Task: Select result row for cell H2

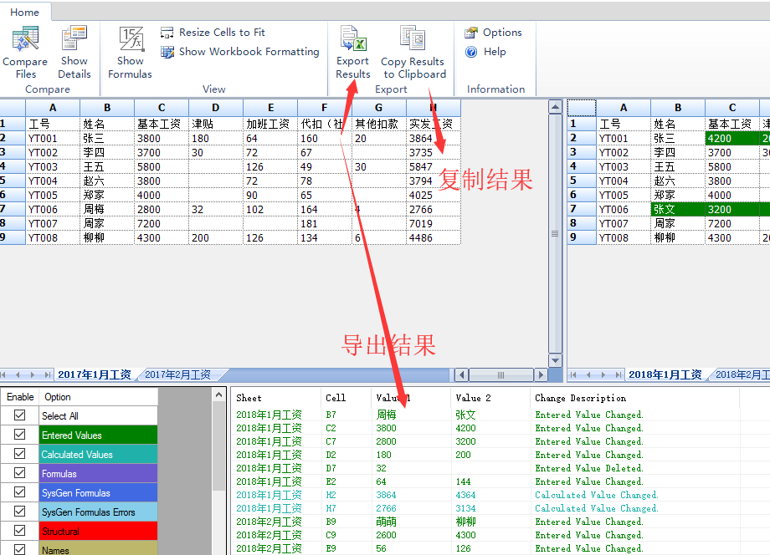Action: (x=500, y=495)
